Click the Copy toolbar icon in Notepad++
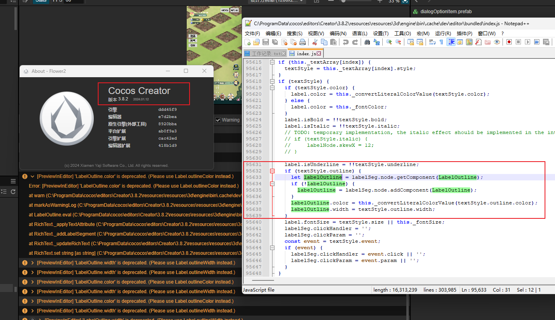Viewport: 555px width, 320px height. click(324, 42)
